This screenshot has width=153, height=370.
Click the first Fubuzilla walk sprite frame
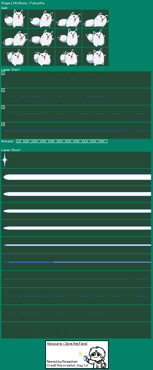click(14, 19)
